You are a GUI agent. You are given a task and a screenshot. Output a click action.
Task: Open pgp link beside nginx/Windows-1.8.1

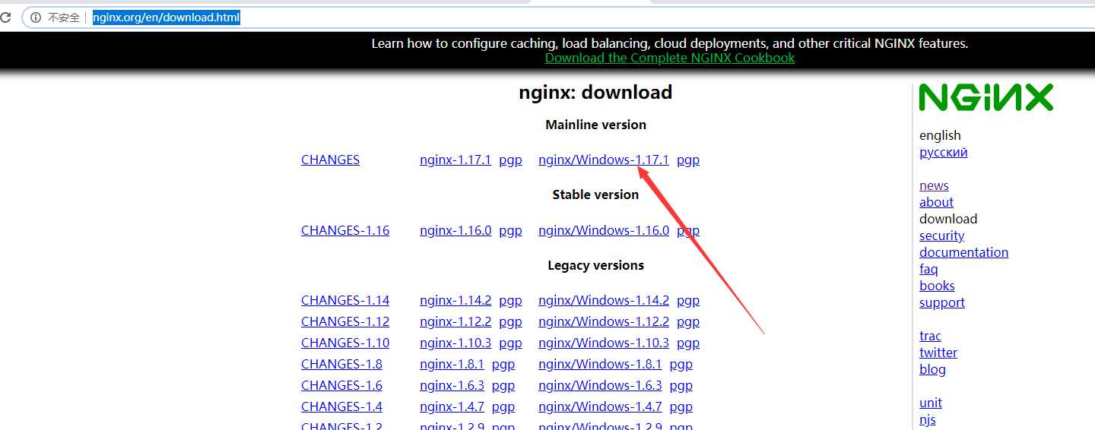tap(681, 364)
